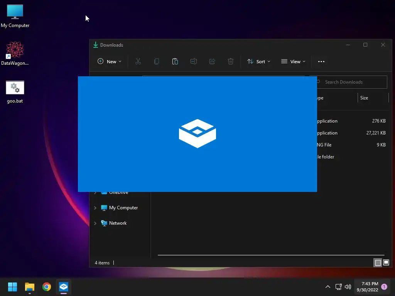Click the Downloads title bar icon
The height and width of the screenshot is (296, 395).
click(x=96, y=45)
